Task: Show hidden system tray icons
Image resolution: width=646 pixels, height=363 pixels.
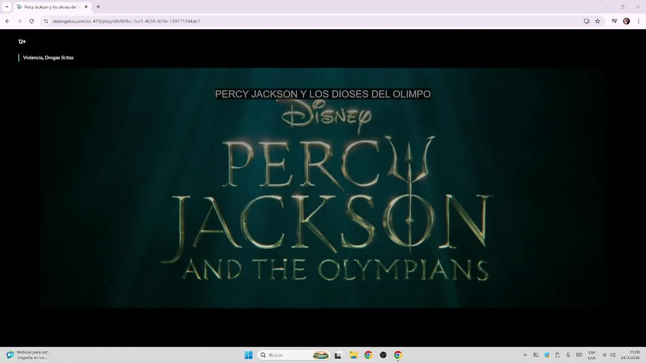Action: (x=525, y=355)
